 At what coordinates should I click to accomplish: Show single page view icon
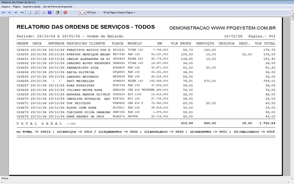[x=30, y=13]
